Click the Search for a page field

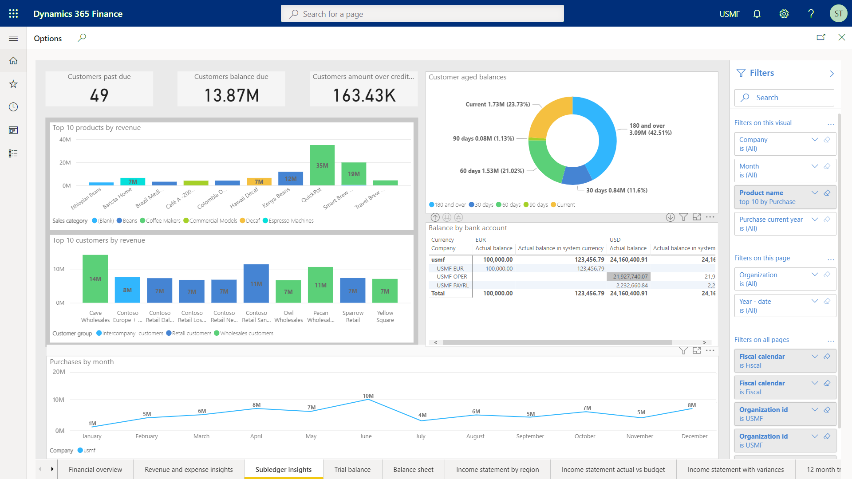[x=422, y=14]
